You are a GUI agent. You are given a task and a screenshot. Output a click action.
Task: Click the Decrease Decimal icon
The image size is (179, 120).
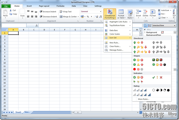[101, 17]
